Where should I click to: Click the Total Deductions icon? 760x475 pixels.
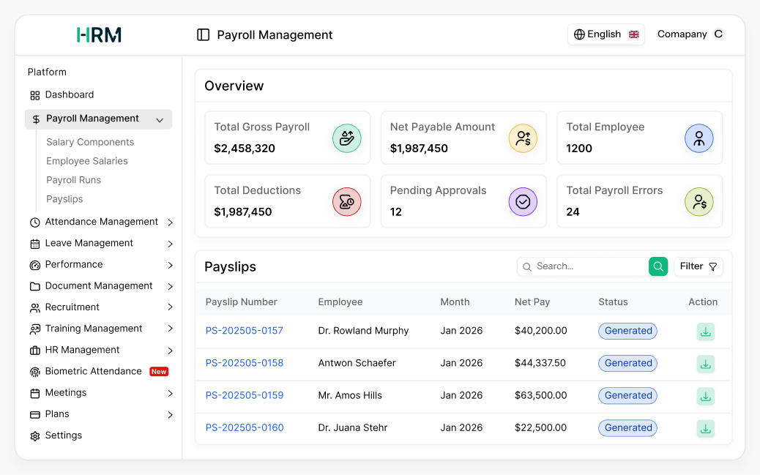346,201
